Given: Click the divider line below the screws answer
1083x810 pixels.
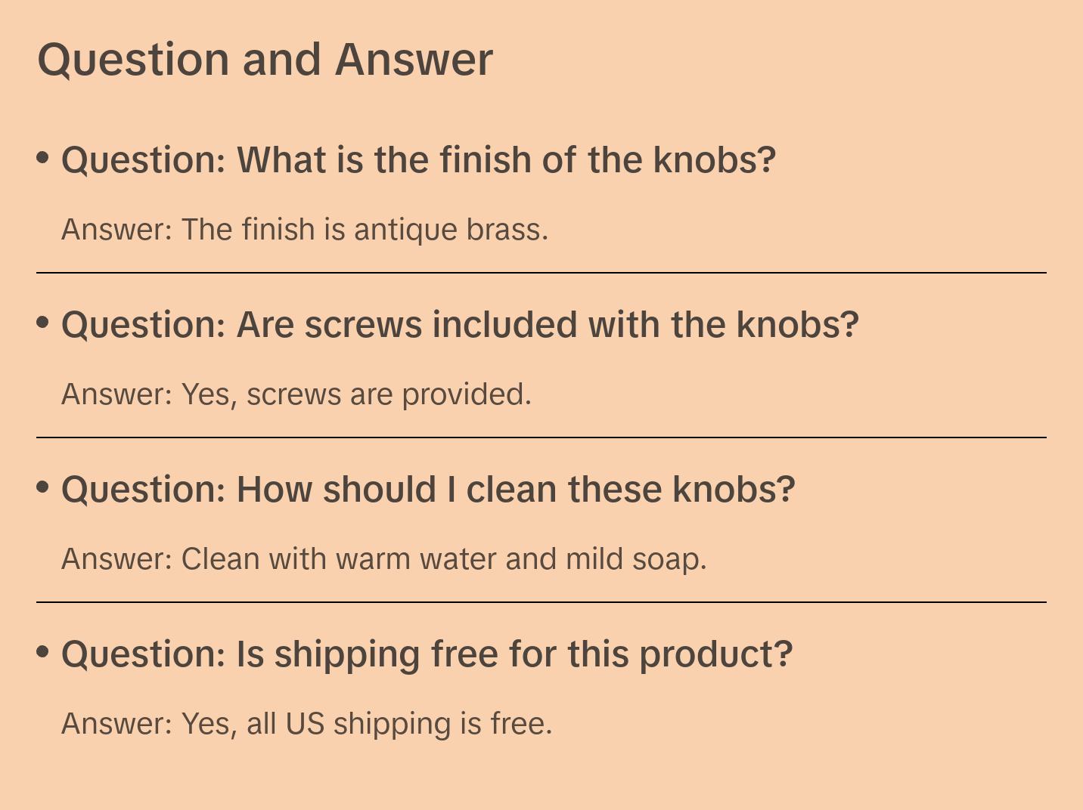Looking at the screenshot, I should 541,437.
